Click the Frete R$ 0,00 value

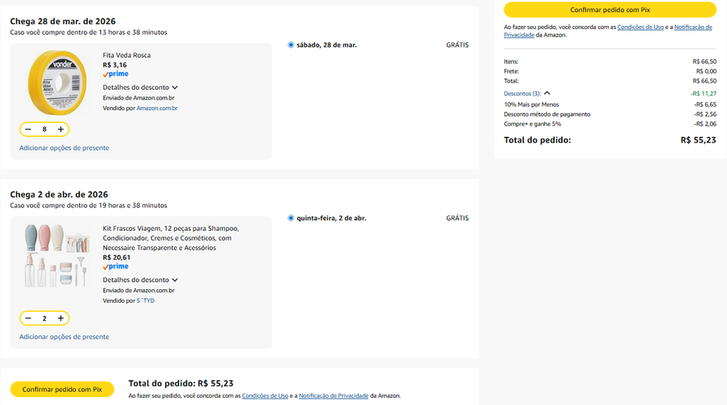click(706, 71)
